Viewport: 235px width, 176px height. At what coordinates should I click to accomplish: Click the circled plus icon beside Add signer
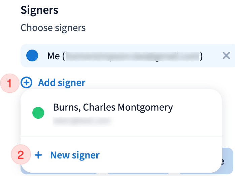point(27,82)
